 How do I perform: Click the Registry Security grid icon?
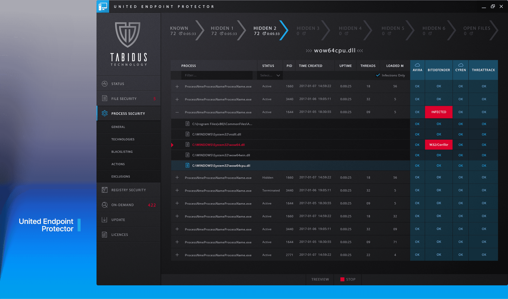[x=105, y=190]
